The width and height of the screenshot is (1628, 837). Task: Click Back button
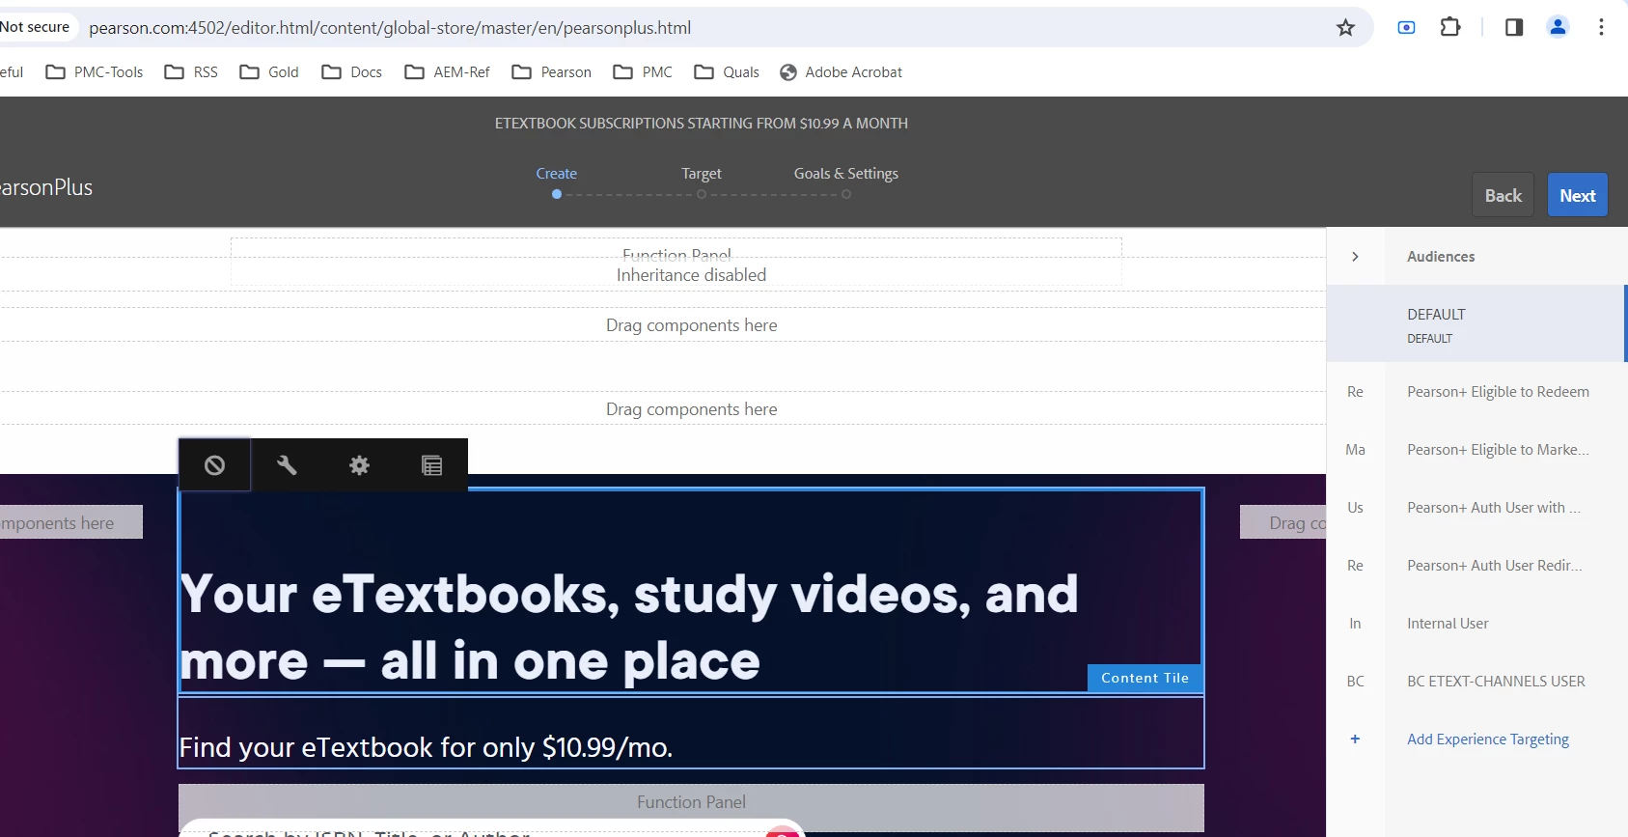pos(1503,195)
